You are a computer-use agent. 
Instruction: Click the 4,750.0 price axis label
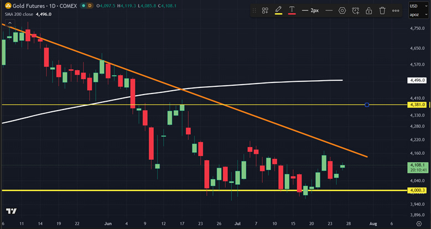coord(417,28)
